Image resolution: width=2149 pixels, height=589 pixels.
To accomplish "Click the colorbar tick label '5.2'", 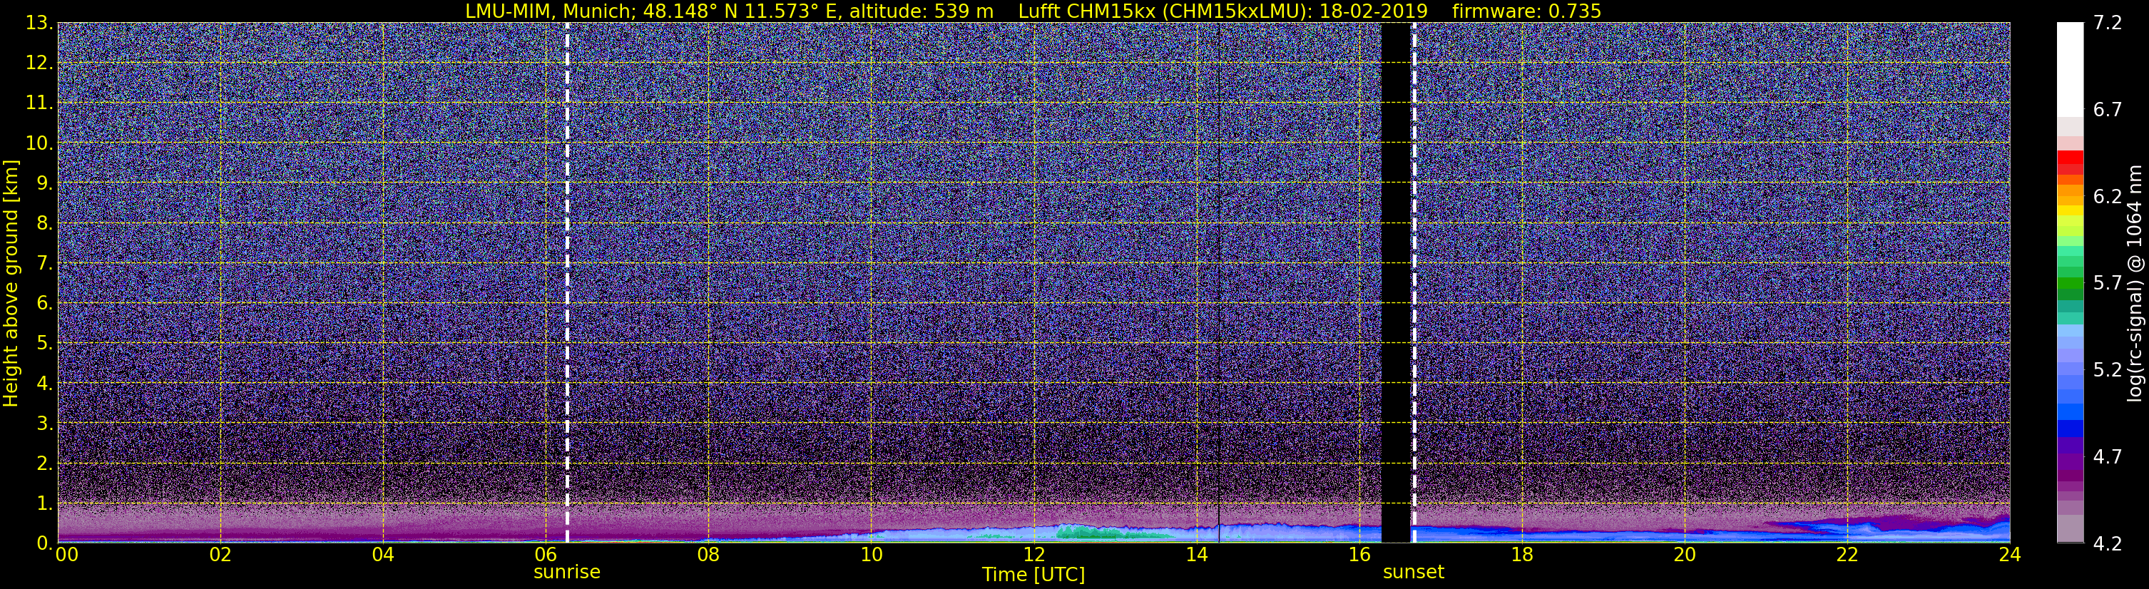I will 2108,369.
